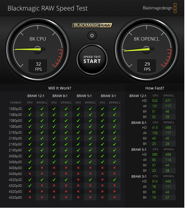Click the BRAW 8:1 HD OpenCL value 468
Image resolution: width=187 pixels, height=215 pixels.
click(168, 128)
